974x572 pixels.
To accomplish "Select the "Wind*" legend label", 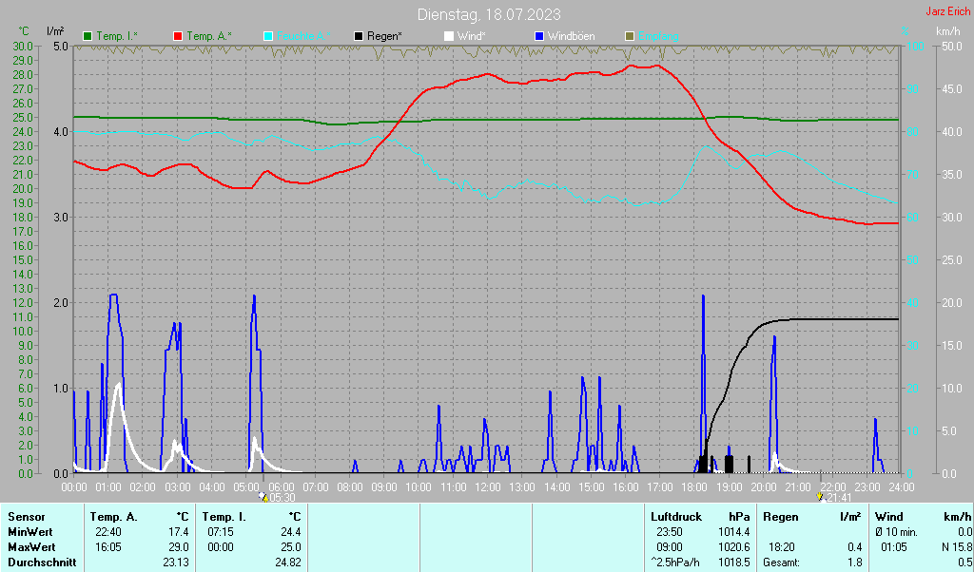I will coord(472,37).
